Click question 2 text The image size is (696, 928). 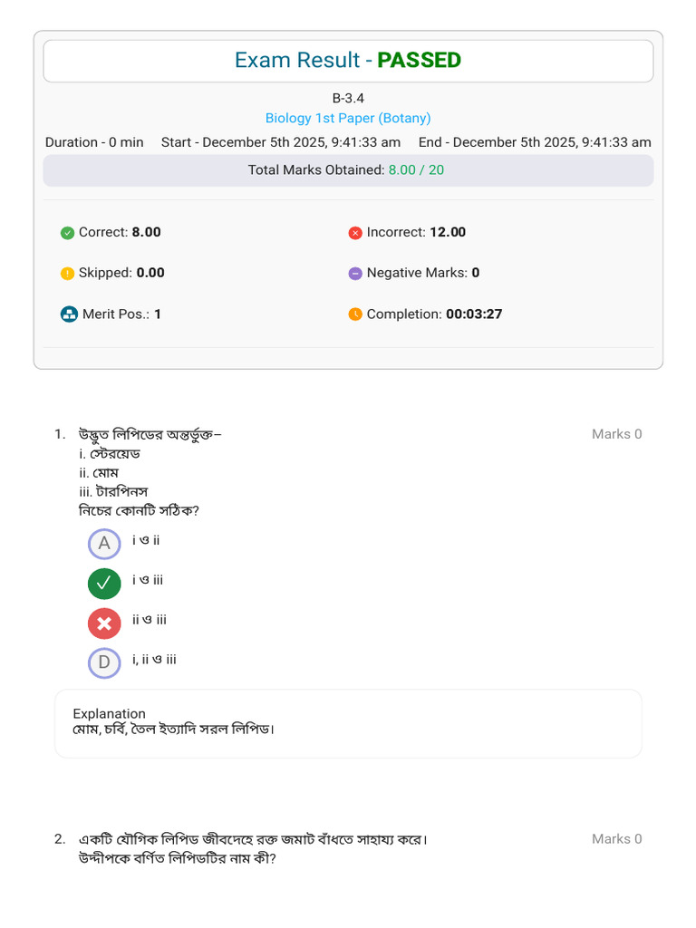point(253,848)
